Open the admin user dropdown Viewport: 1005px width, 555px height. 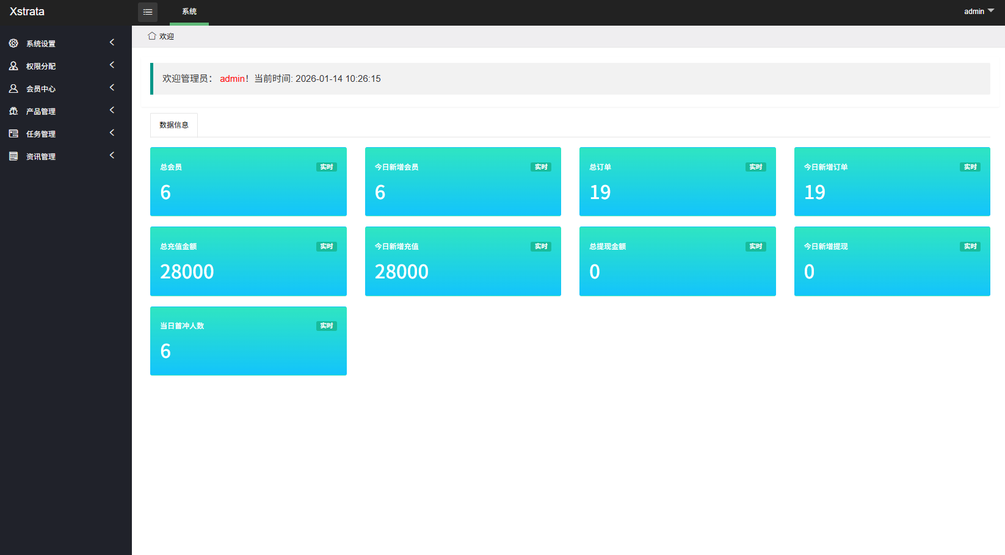979,12
